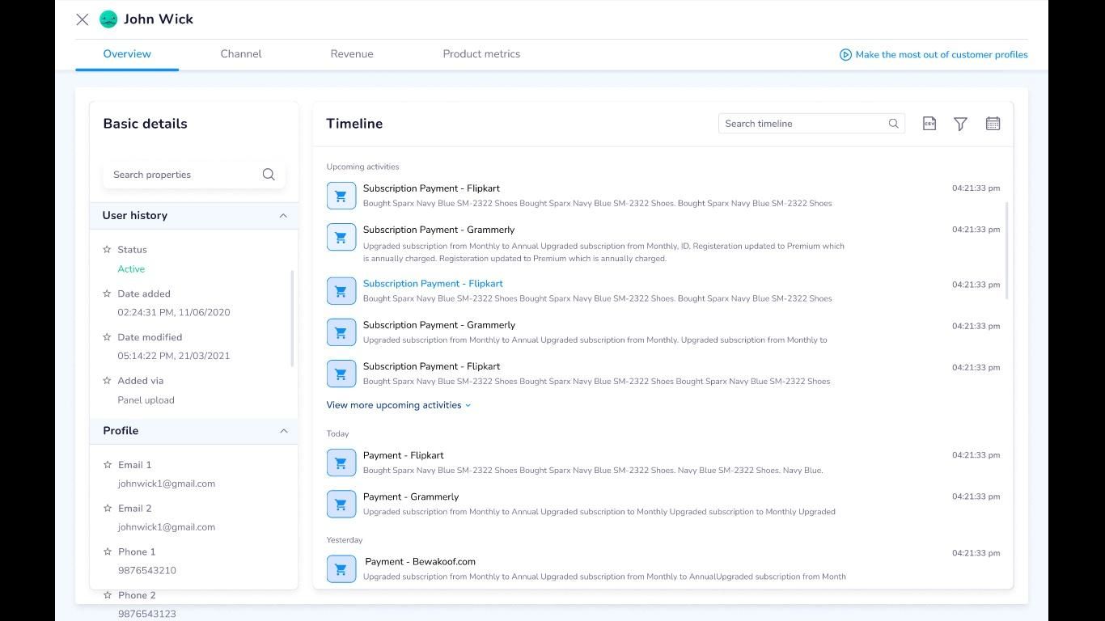This screenshot has height=621, width=1105.
Task: Star the Phone 1 property
Action: coord(107,551)
